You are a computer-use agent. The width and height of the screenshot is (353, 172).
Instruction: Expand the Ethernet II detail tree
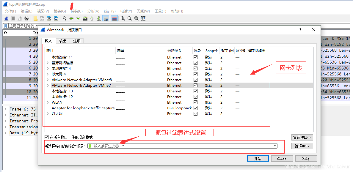6,115
